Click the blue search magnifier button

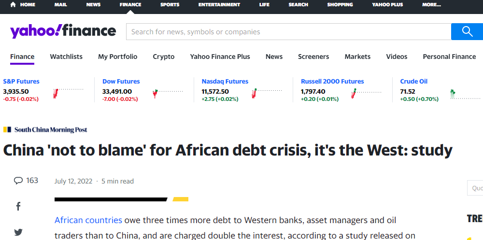[467, 32]
